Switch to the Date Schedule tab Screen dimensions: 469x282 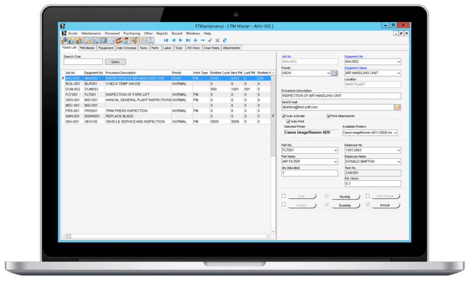point(126,48)
